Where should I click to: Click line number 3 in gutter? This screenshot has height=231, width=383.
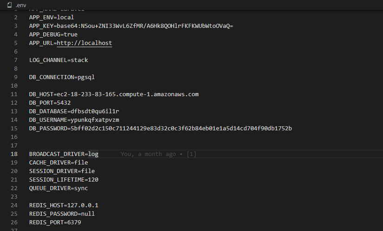(16, 26)
